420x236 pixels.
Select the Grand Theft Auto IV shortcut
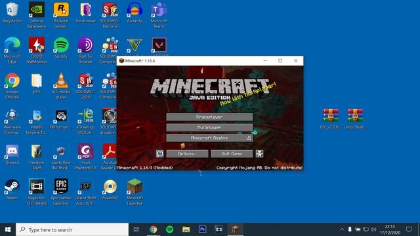86,192
